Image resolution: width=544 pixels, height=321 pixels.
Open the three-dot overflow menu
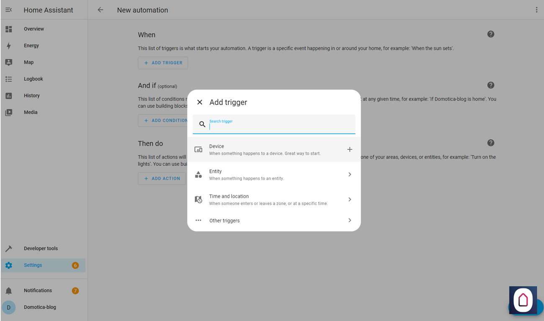tap(536, 10)
